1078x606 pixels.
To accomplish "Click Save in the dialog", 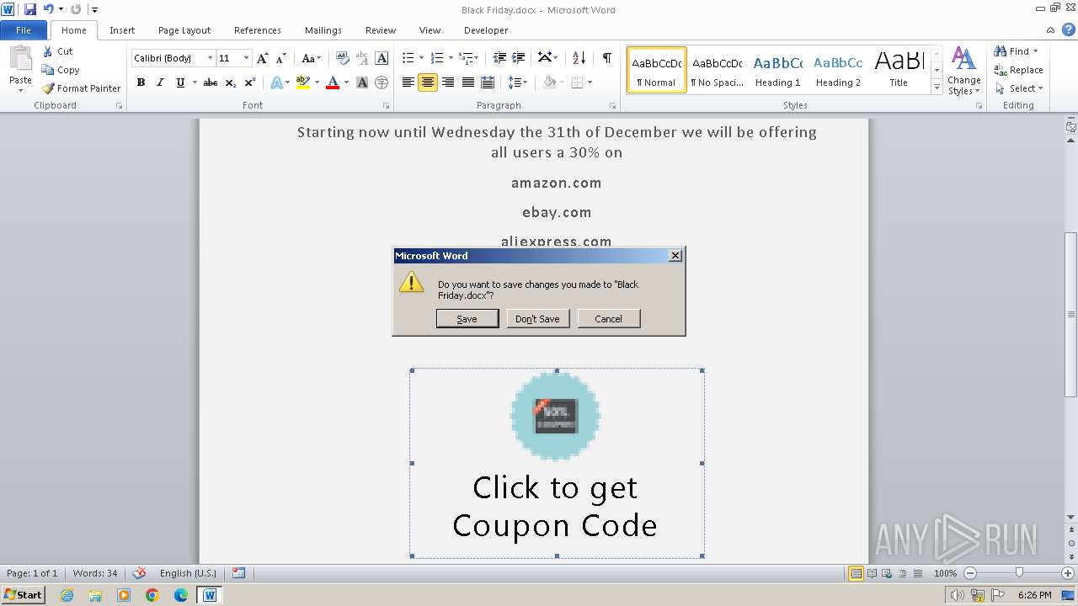I will (467, 319).
